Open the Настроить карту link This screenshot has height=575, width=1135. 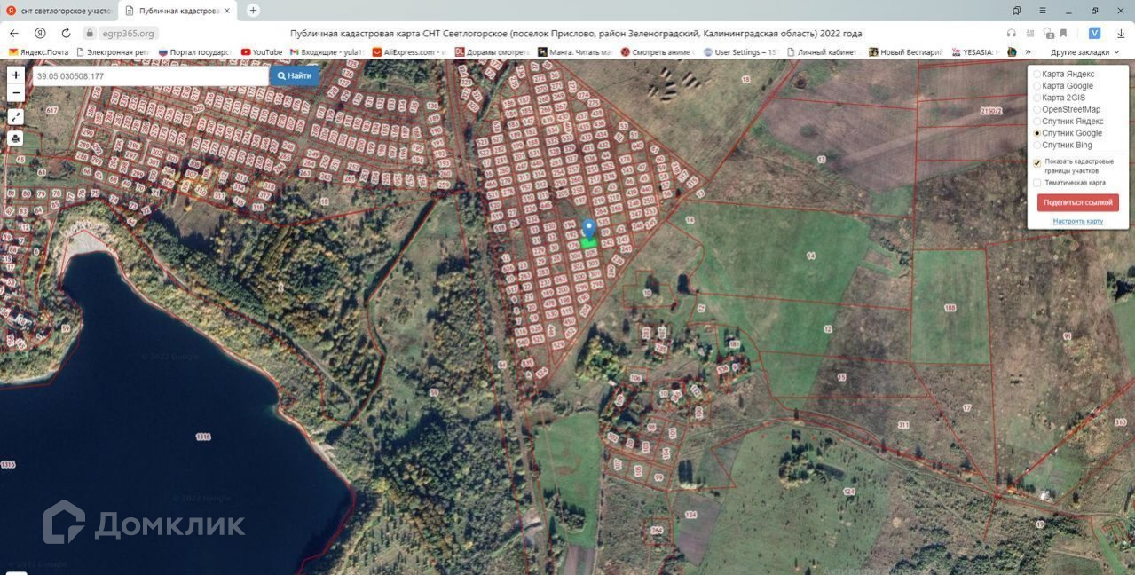(1077, 221)
